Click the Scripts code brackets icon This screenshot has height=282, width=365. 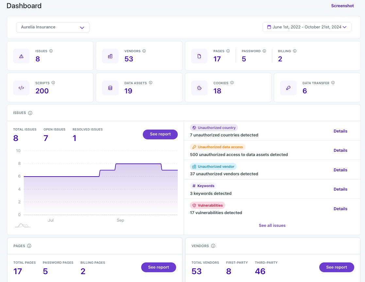(21, 88)
